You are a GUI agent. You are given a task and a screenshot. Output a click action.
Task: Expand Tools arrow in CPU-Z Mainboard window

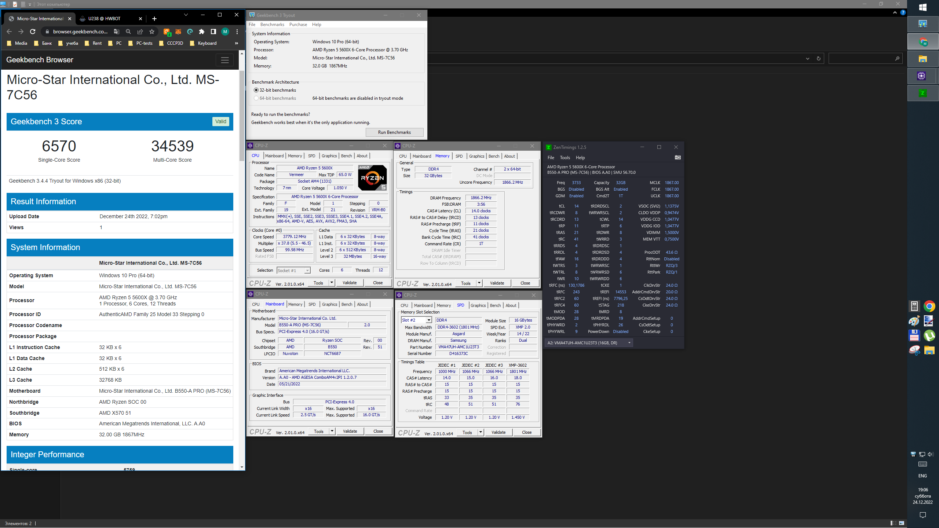pos(332,431)
